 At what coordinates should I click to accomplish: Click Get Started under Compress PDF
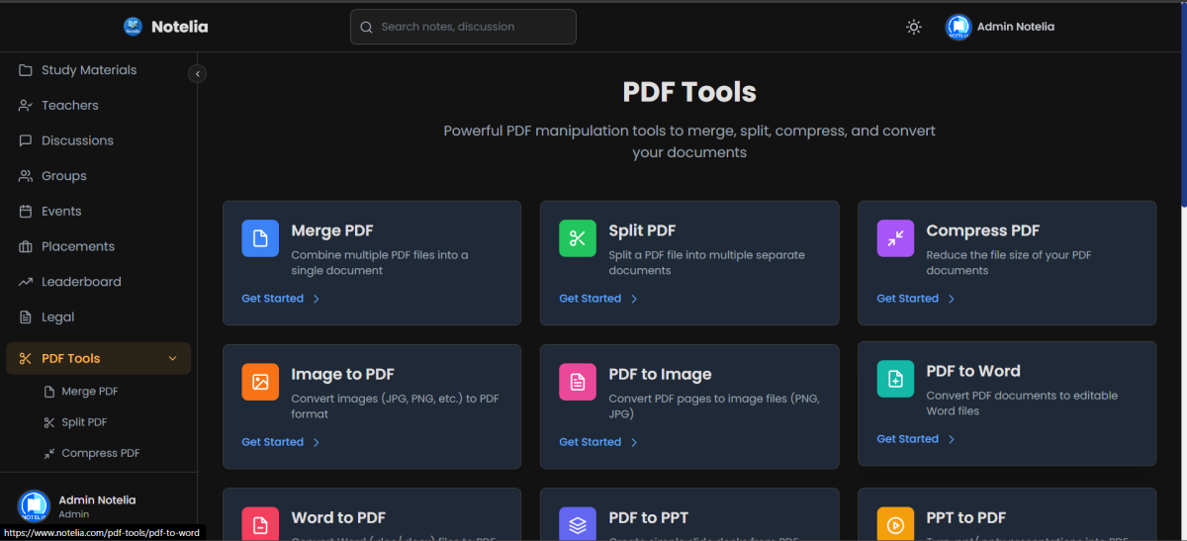[x=907, y=299]
